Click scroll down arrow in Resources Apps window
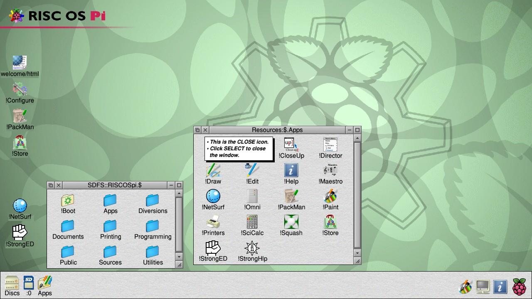 [357, 253]
